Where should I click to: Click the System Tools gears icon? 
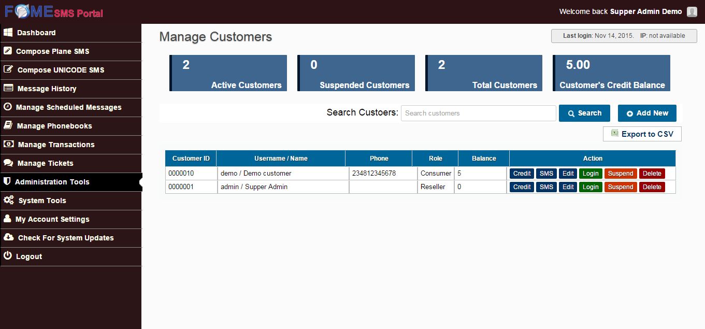point(8,201)
